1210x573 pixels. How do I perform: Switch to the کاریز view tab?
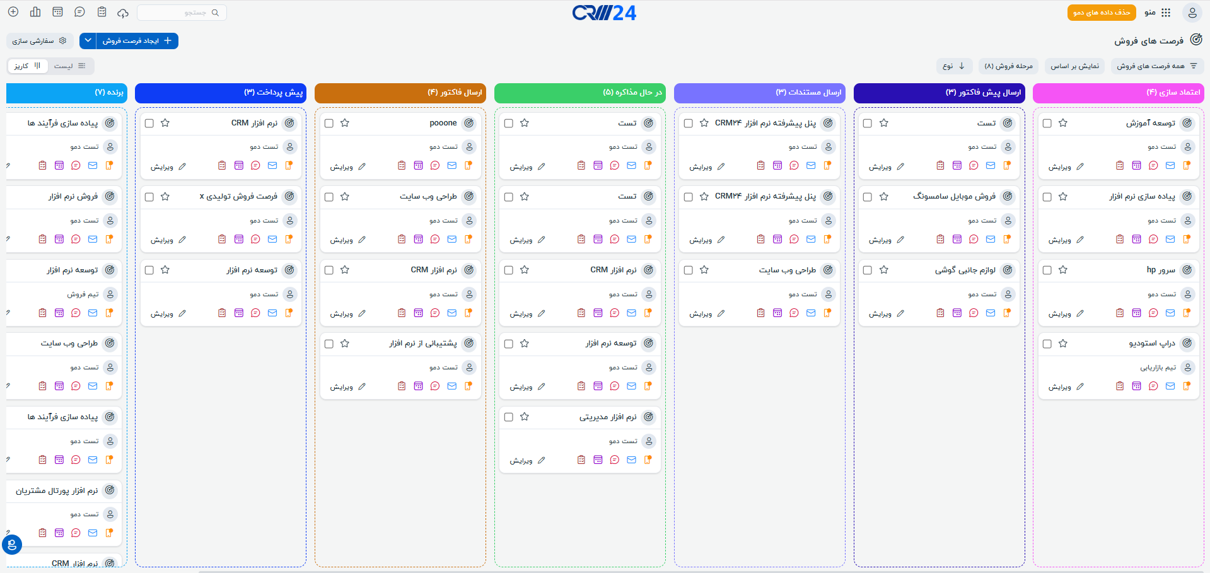(x=28, y=66)
